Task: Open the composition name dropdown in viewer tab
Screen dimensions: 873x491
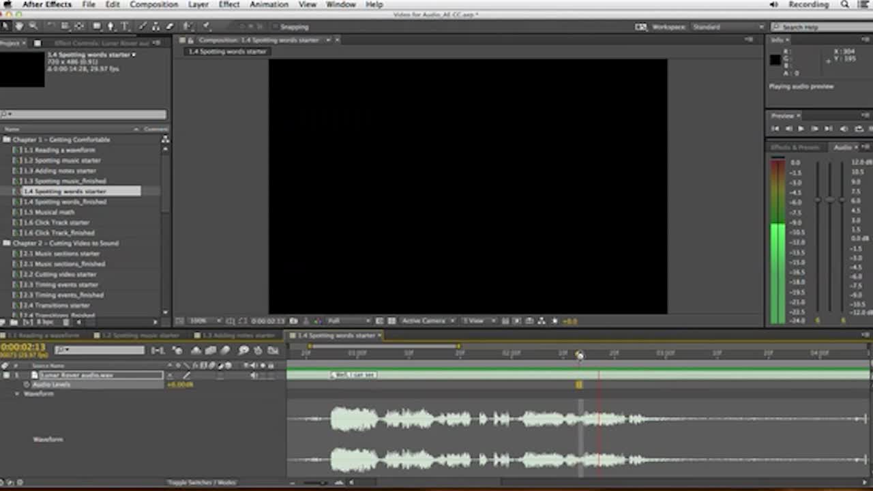Action: tap(328, 40)
